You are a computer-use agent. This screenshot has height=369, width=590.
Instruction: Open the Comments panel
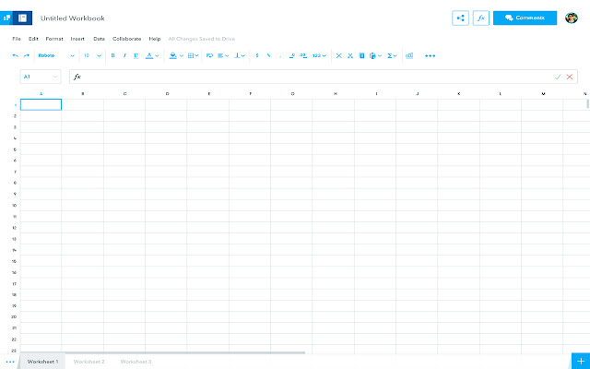(525, 18)
